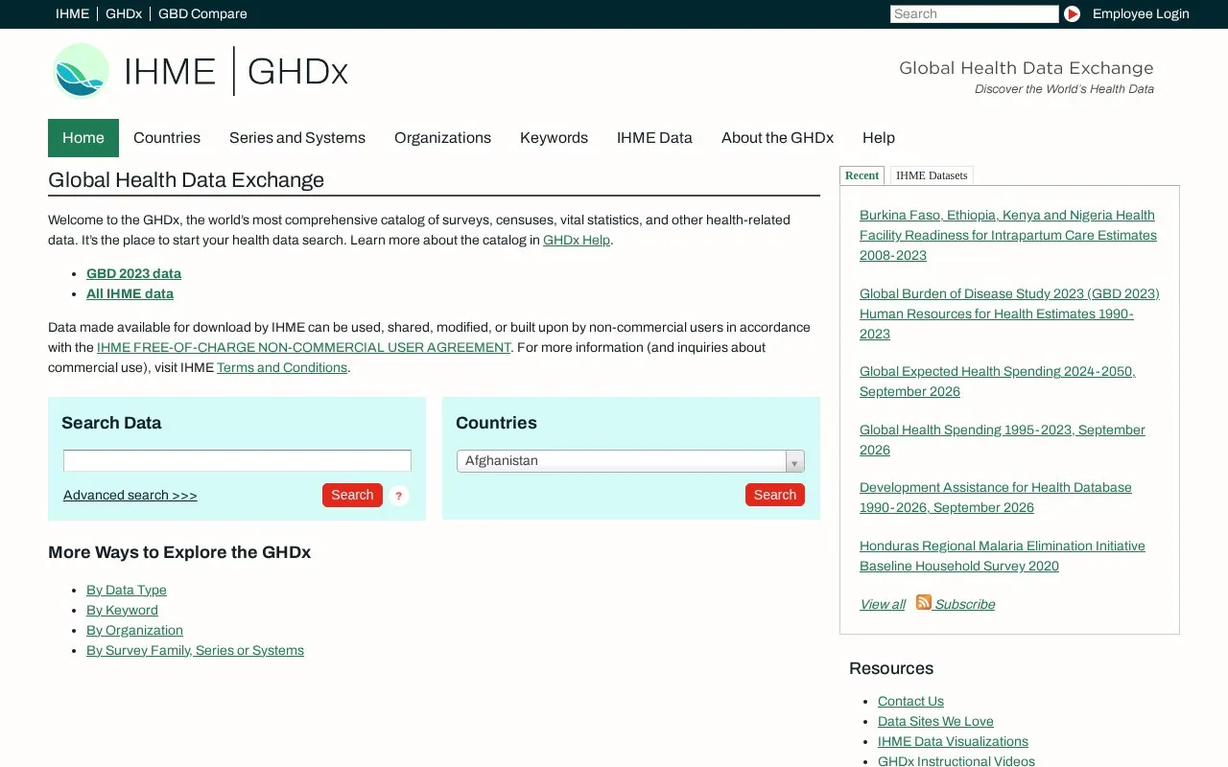Open Global Expected Health Spending 2024-2050 link

pyautogui.click(x=998, y=382)
